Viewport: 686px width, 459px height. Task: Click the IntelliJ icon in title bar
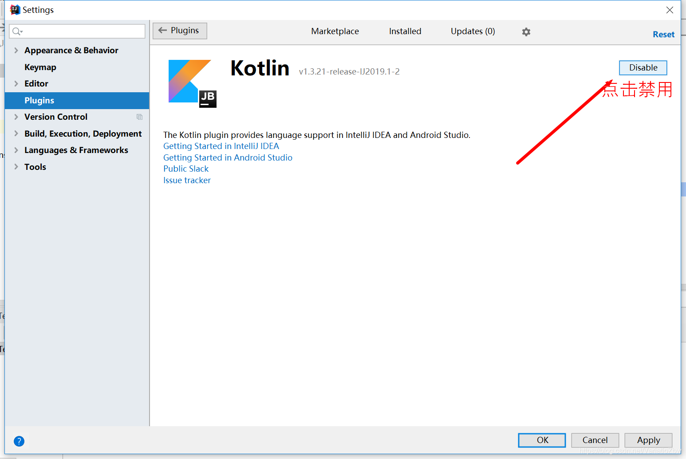pos(15,10)
